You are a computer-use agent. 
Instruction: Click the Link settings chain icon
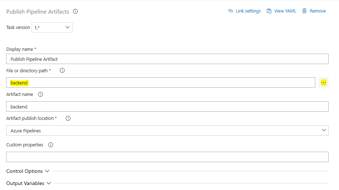[x=231, y=11]
